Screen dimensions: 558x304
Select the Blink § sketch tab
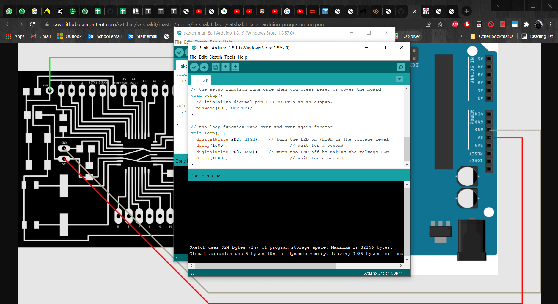202,81
